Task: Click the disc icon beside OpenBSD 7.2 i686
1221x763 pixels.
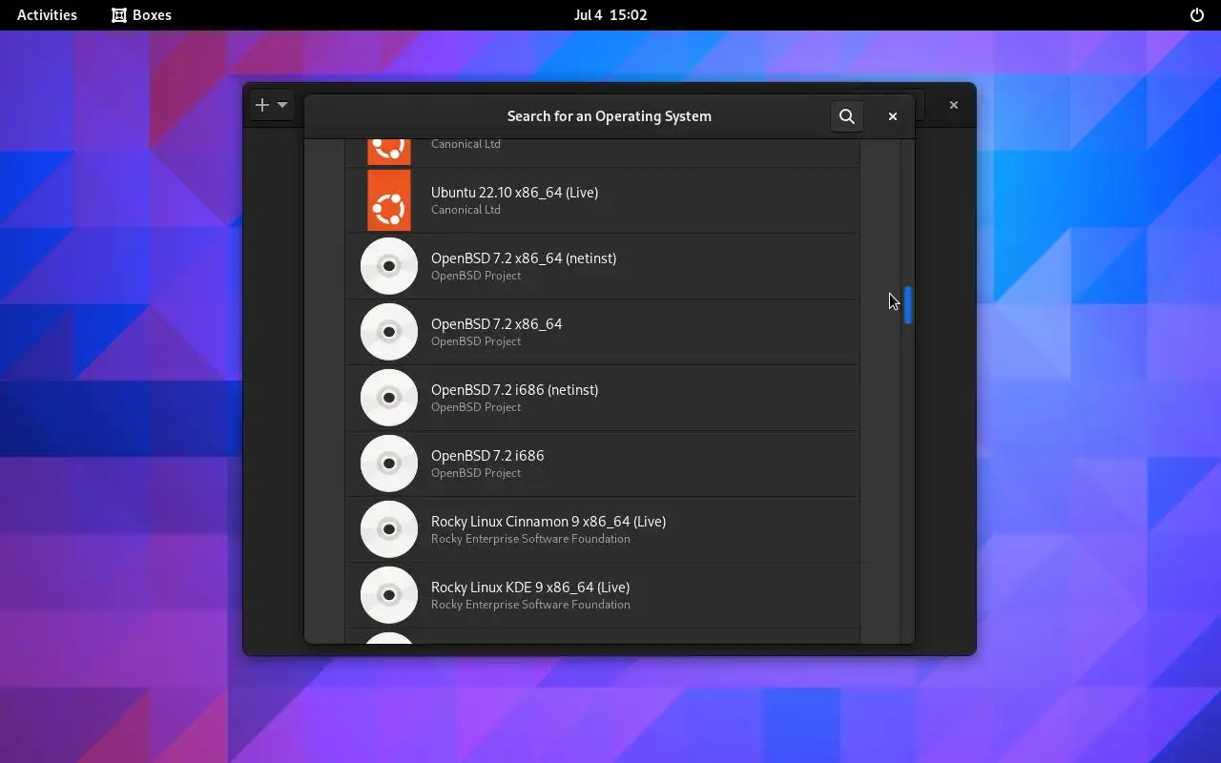Action: point(389,464)
